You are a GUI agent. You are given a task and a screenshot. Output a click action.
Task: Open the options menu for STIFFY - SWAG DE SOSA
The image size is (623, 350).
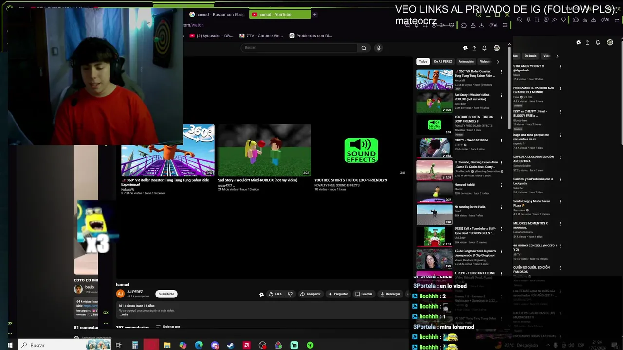point(502,141)
